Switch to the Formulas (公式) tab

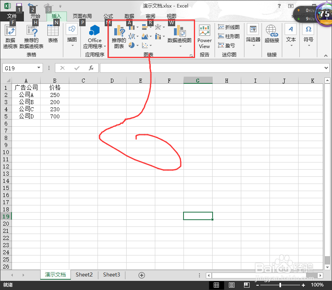(108, 16)
